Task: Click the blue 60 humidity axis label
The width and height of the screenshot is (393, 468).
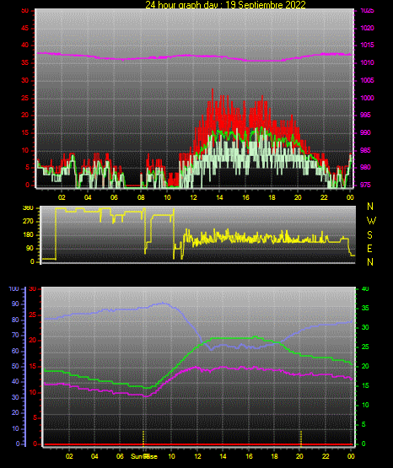Action: point(15,351)
